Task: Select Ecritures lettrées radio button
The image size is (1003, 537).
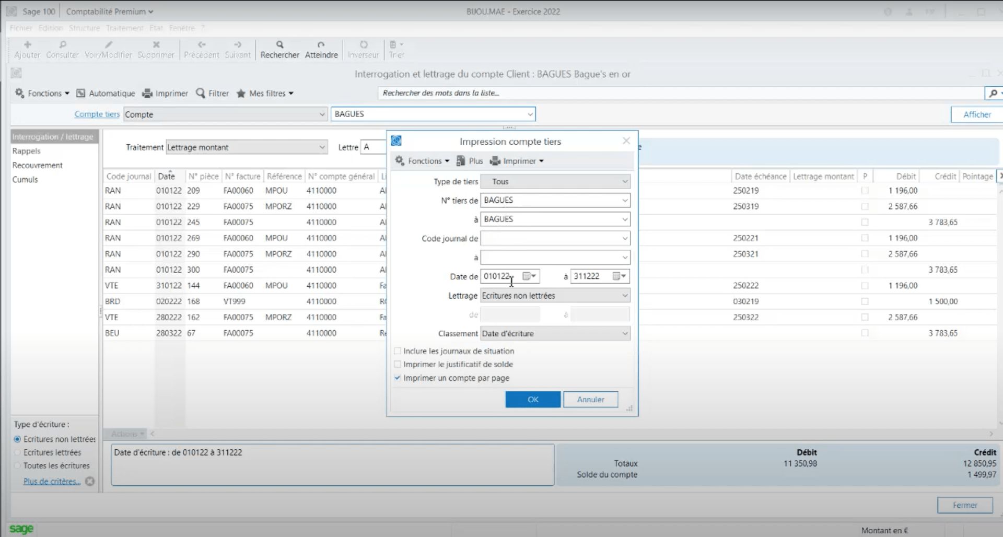Action: pos(17,452)
